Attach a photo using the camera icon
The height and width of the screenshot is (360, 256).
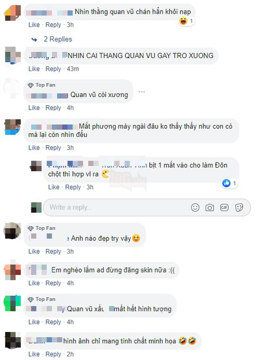coord(210,208)
